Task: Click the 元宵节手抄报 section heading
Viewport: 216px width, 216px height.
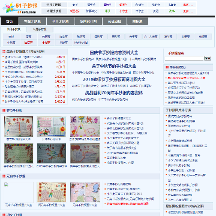Action: click(x=16, y=176)
